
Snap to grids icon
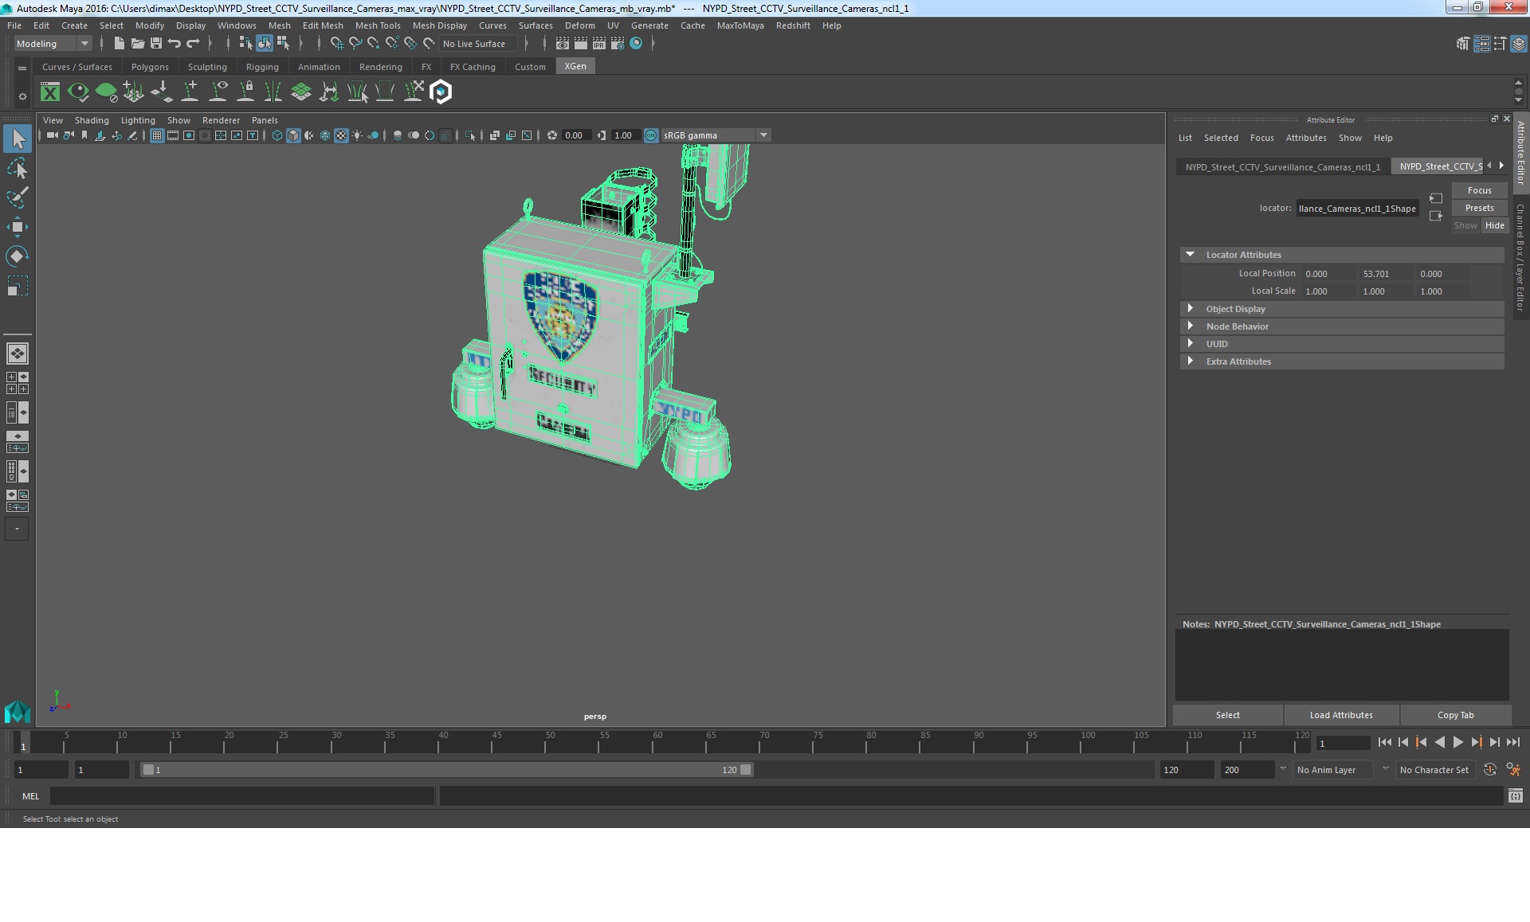(336, 43)
